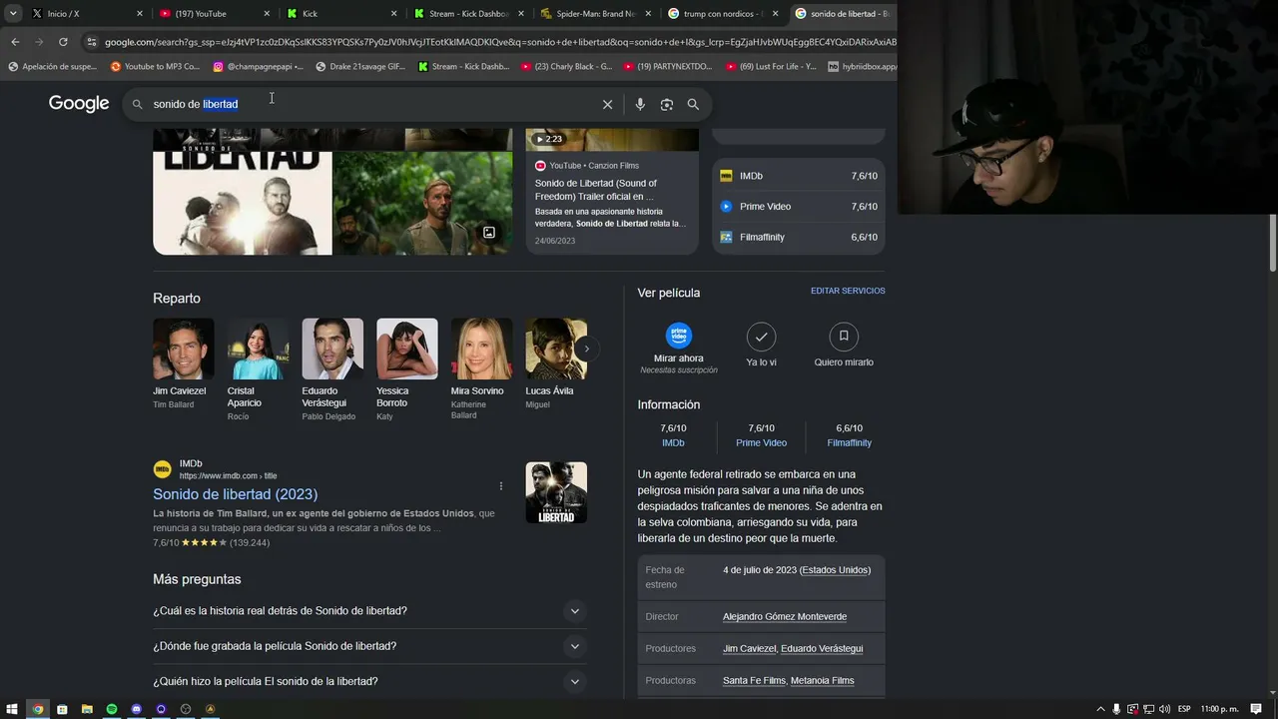
Task: Open the IMDb rating row in ratings card
Action: click(799, 176)
